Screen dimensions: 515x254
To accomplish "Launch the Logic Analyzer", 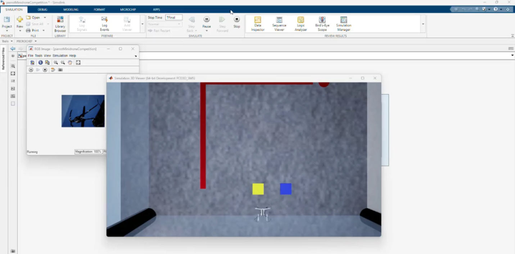I will (x=301, y=24).
